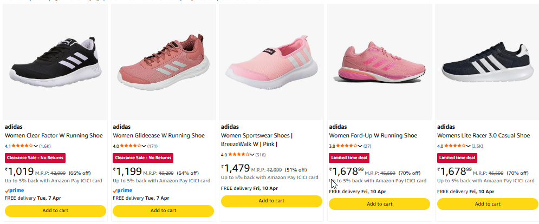Image resolution: width=539 pixels, height=224 pixels.
Task: Add Women Clear Factor shoe to cart
Action: click(x=55, y=210)
